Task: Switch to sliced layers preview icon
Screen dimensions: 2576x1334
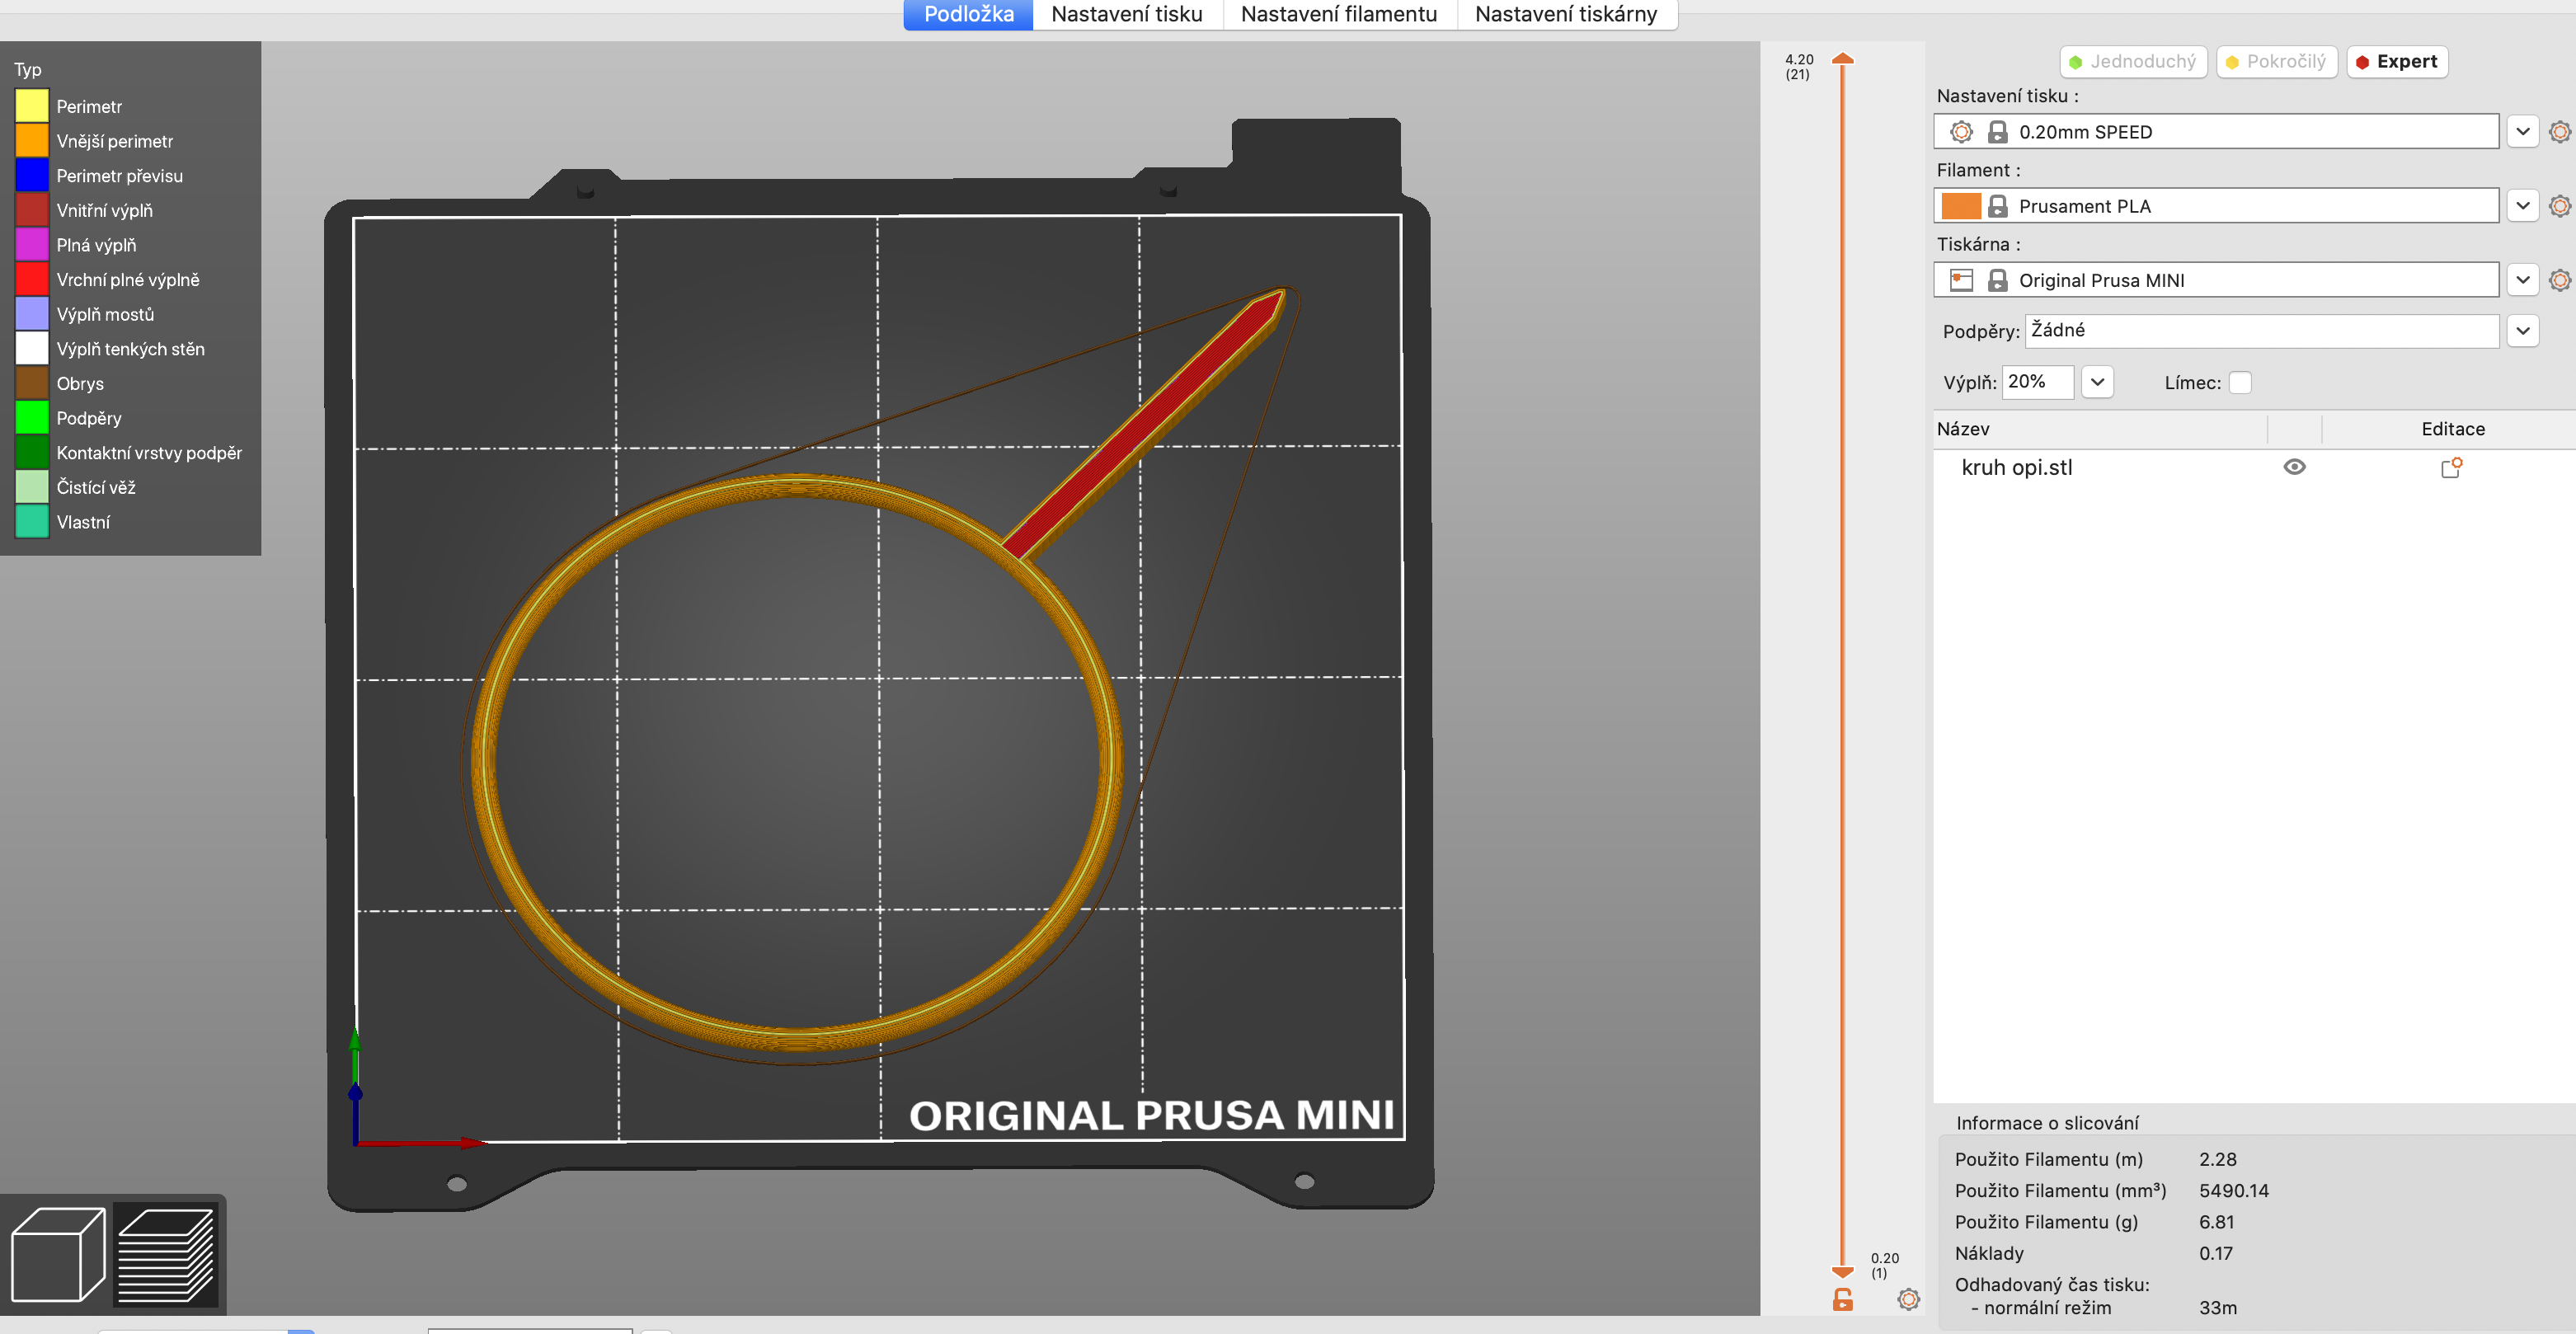Action: coord(166,1254)
